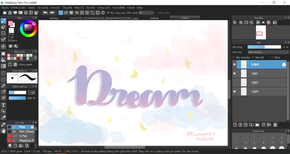The image size is (290, 154).
Task: Select the Eraser tool
Action: tap(3, 27)
